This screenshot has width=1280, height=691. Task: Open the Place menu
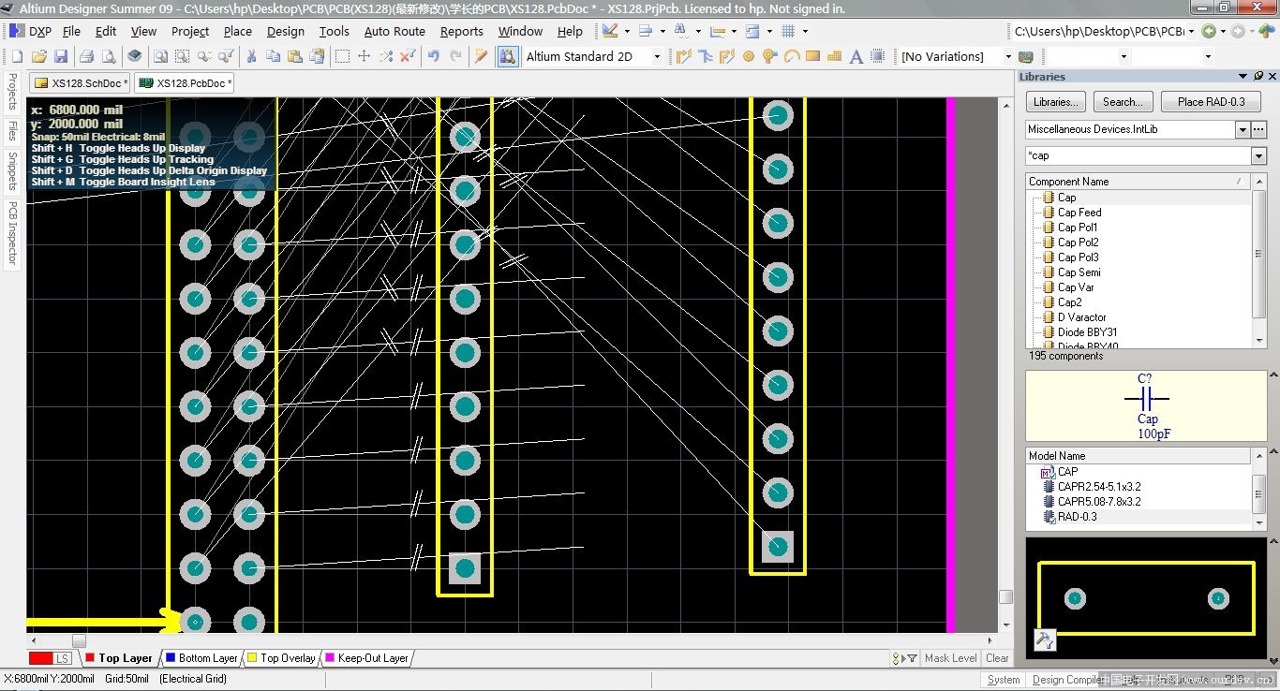pyautogui.click(x=237, y=31)
